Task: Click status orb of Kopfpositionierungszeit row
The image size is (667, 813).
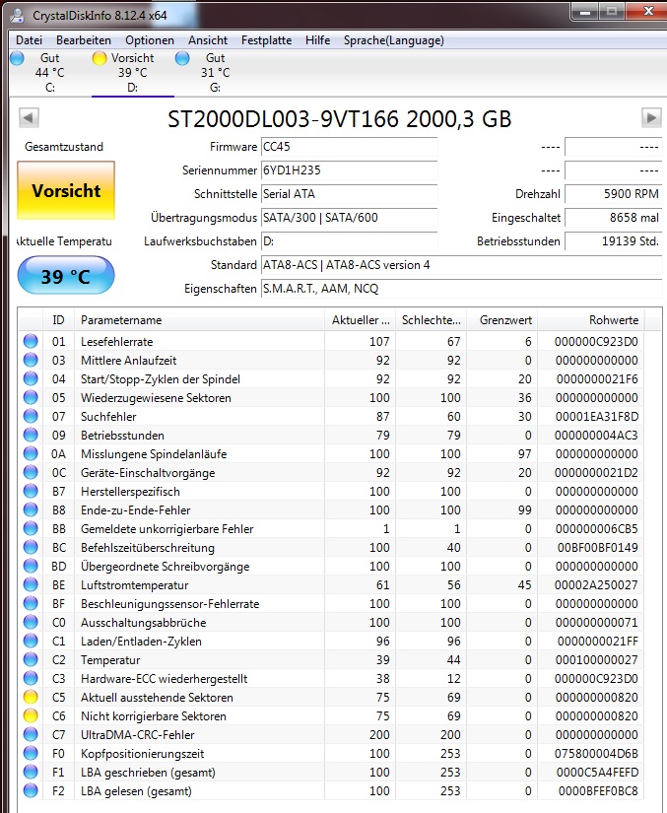Action: pyautogui.click(x=31, y=753)
